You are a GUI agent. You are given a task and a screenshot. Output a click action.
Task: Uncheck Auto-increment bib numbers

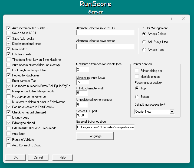click(x=9, y=28)
